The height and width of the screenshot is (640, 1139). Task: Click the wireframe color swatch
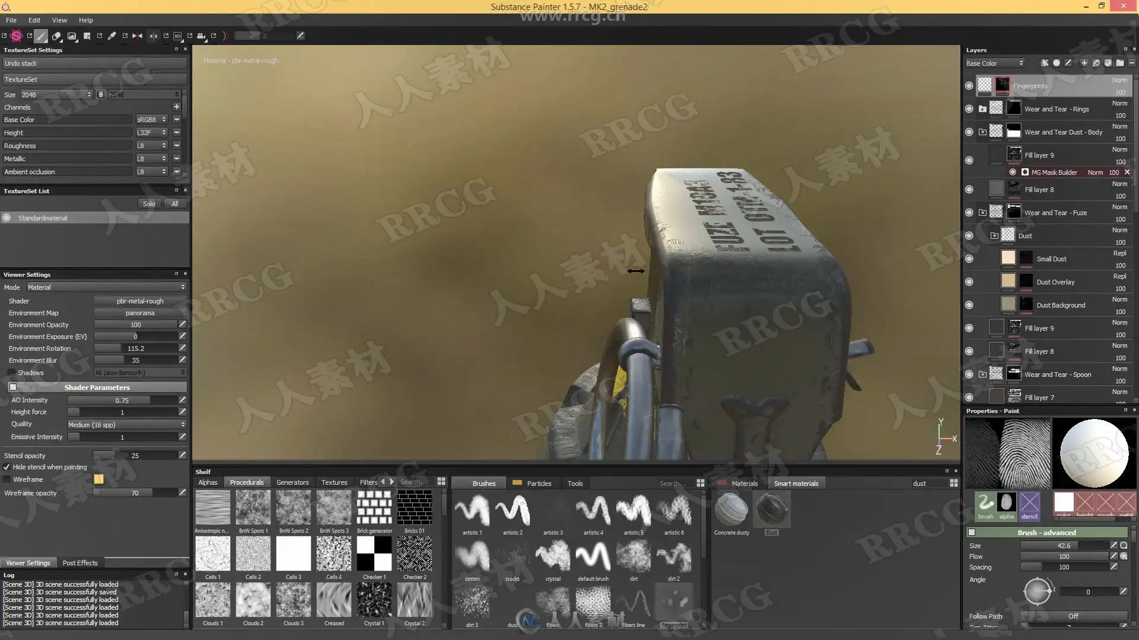pyautogui.click(x=98, y=479)
